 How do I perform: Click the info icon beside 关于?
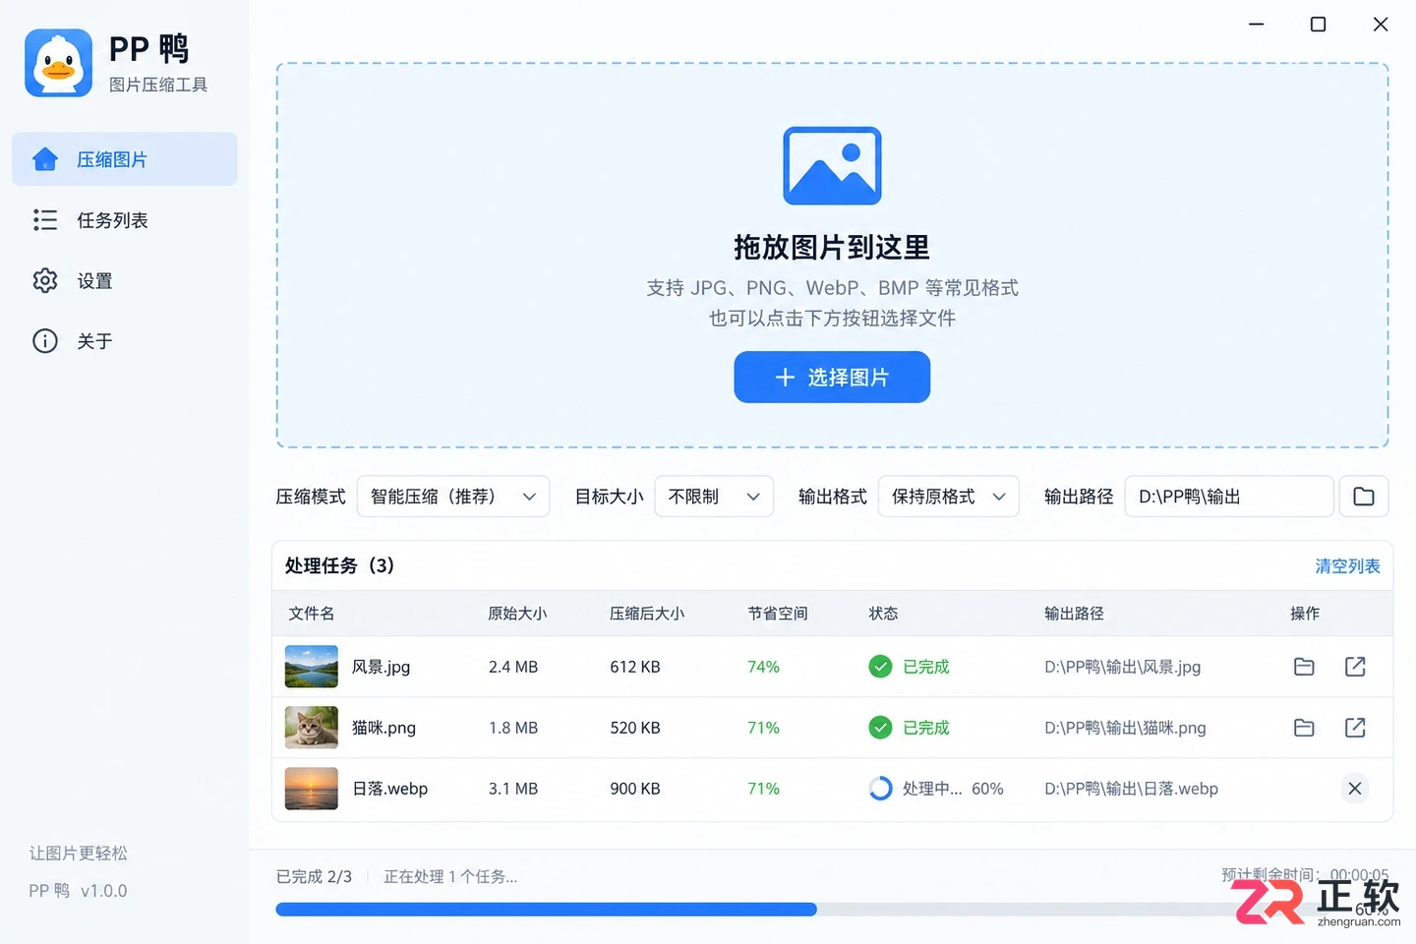(x=45, y=341)
